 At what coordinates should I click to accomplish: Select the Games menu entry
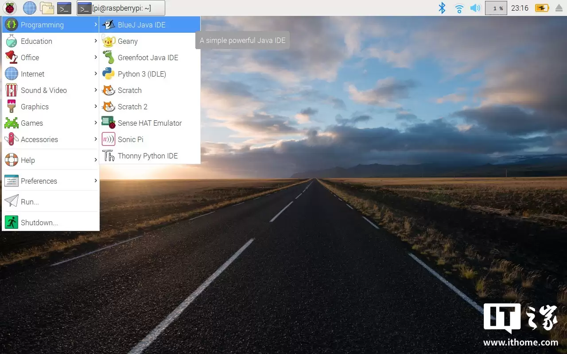point(31,123)
